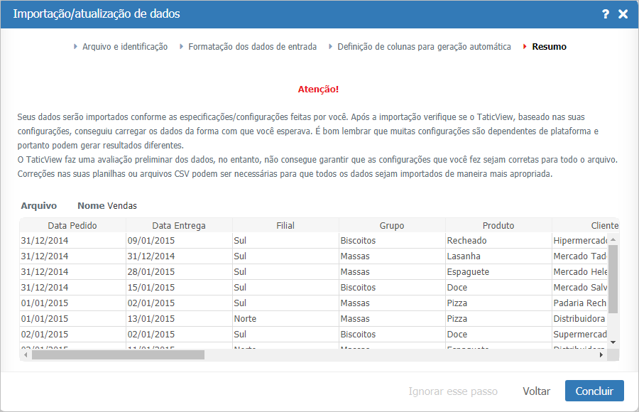Click horizontal scrollbar left arrow
Image resolution: width=639 pixels, height=412 pixels.
pos(25,354)
